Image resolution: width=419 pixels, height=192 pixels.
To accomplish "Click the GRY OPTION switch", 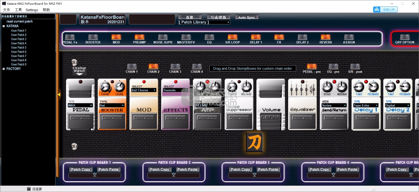I will (405, 37).
